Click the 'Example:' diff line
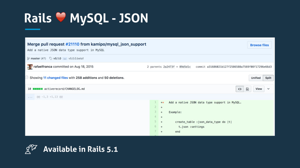 pos(175,112)
